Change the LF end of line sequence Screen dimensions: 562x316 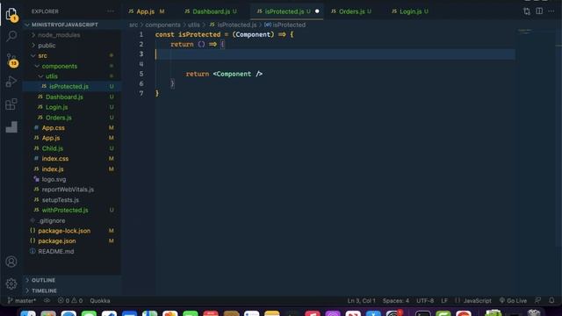point(444,300)
